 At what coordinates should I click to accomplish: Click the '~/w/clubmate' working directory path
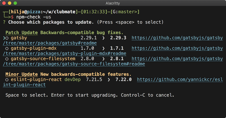59,12
